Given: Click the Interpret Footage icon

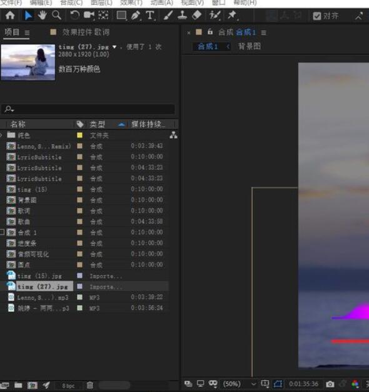Looking at the screenshot, I should coord(4,385).
